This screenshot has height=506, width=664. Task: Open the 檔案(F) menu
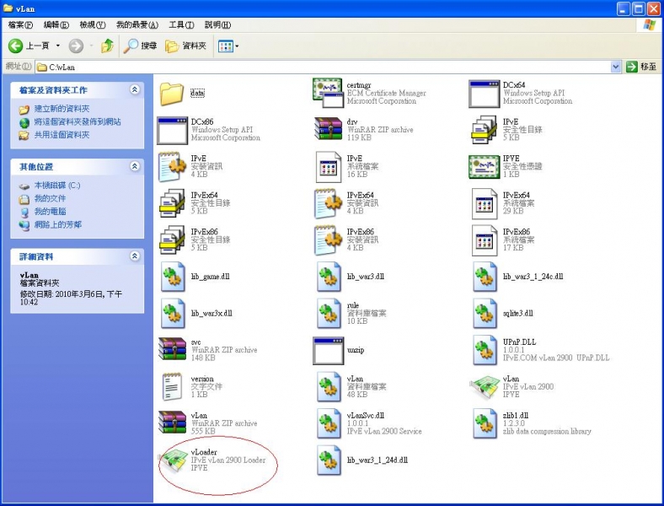20,25
